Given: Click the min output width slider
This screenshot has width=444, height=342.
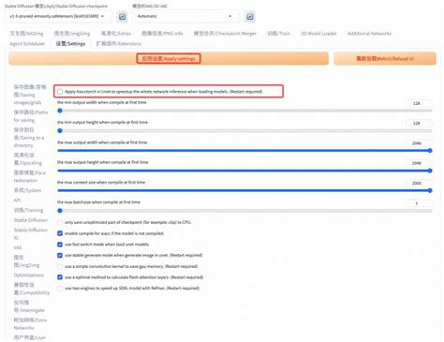Looking at the screenshot, I should (244, 111).
